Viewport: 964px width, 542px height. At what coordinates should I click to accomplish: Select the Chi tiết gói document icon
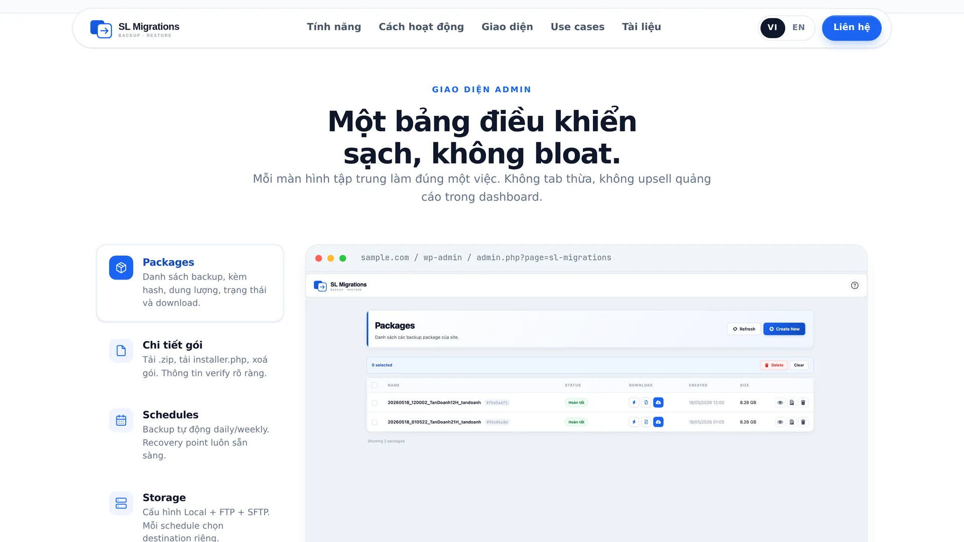pyautogui.click(x=121, y=350)
